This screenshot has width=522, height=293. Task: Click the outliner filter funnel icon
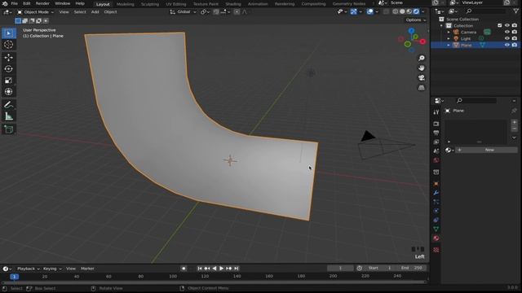(x=515, y=11)
